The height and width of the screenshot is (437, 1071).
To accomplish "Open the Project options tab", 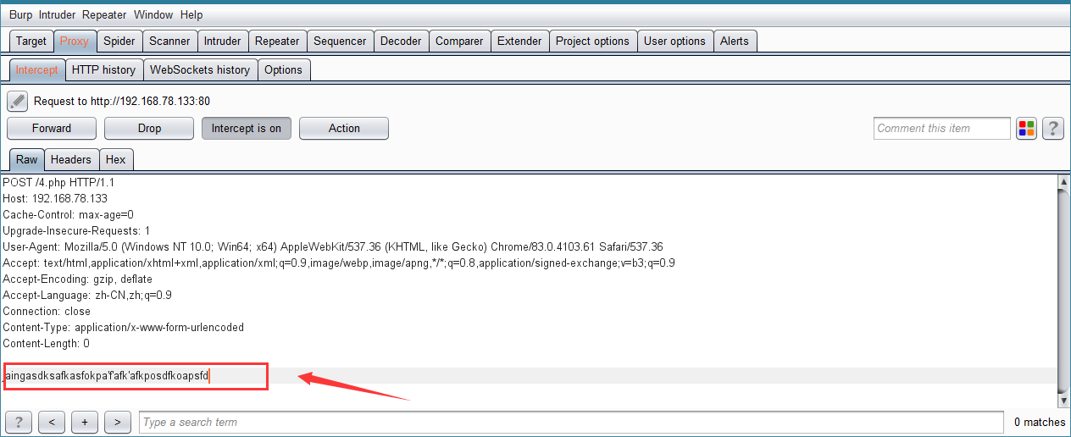I will (592, 41).
